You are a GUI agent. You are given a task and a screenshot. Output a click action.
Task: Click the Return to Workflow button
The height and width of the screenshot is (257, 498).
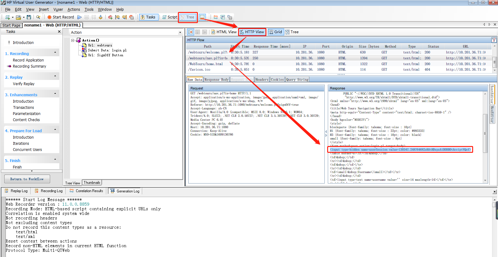tap(27, 179)
